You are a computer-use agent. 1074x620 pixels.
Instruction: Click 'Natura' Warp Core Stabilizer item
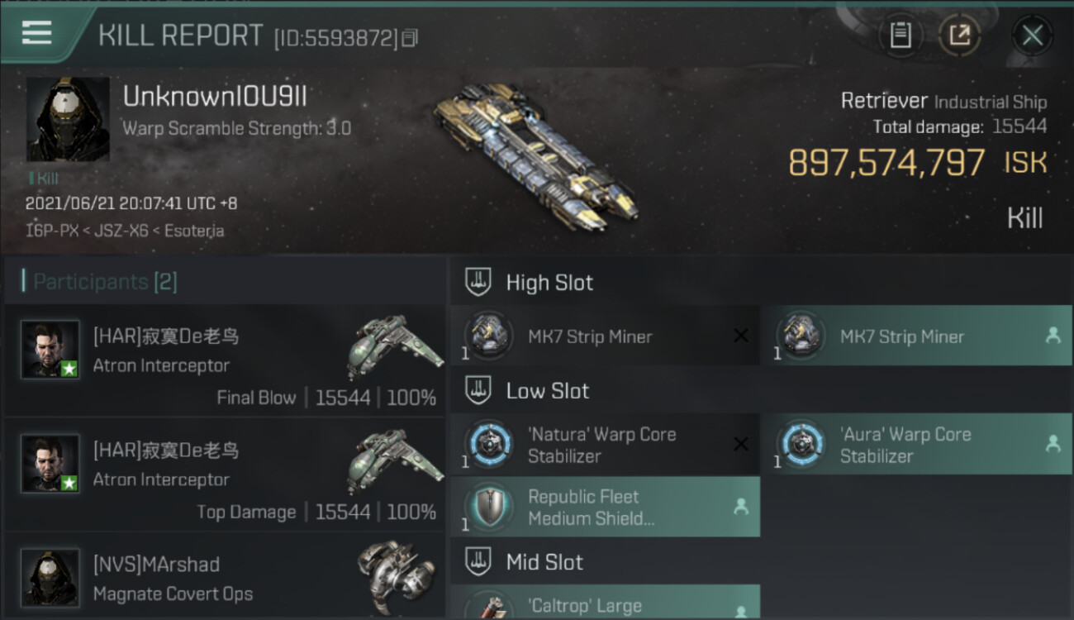click(x=605, y=445)
